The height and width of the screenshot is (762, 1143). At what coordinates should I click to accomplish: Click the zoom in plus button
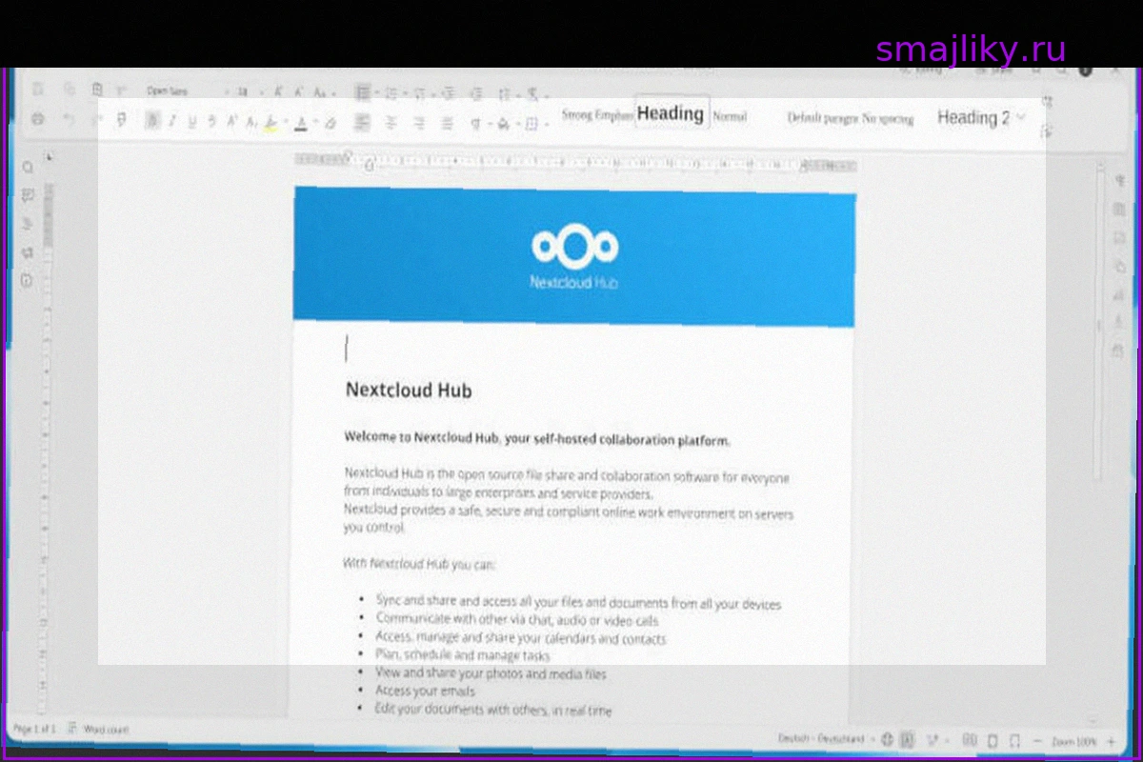pos(1111,741)
